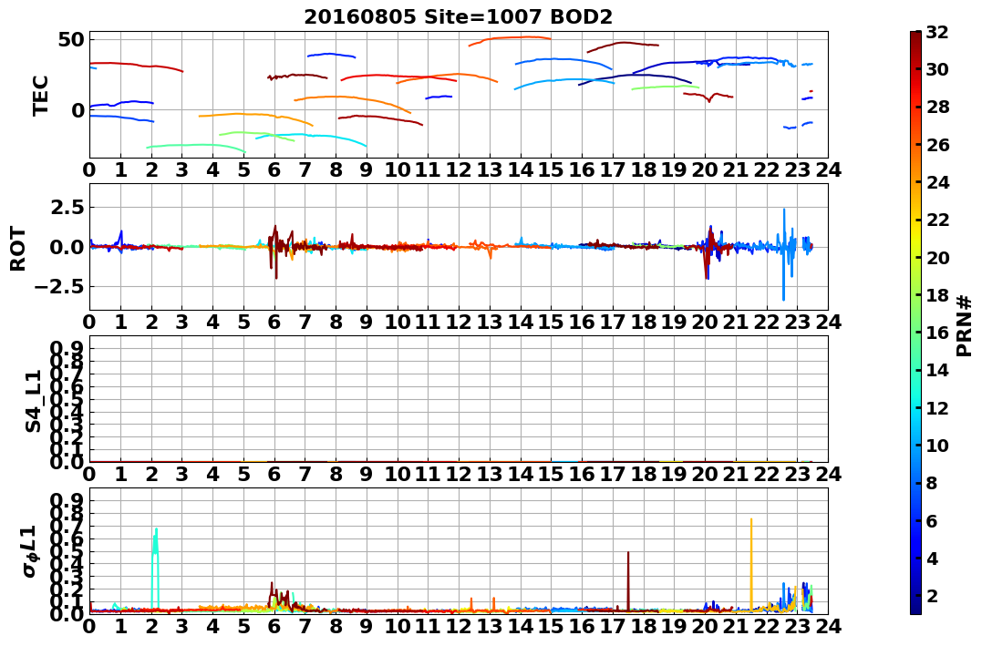Viewport: 982px width, 646px height.
Task: Click hour 10 tick under the S4_L1 panel
Action: (x=398, y=475)
